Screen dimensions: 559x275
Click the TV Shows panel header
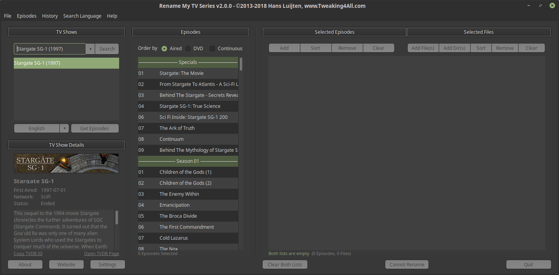[x=66, y=32]
